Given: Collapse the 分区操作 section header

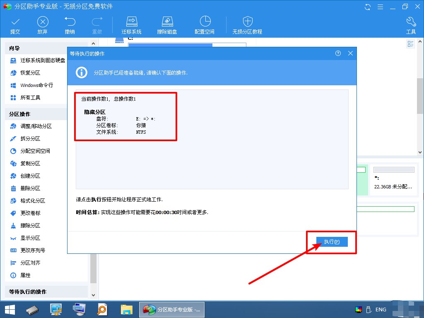Looking at the screenshot, I should click(x=36, y=114).
